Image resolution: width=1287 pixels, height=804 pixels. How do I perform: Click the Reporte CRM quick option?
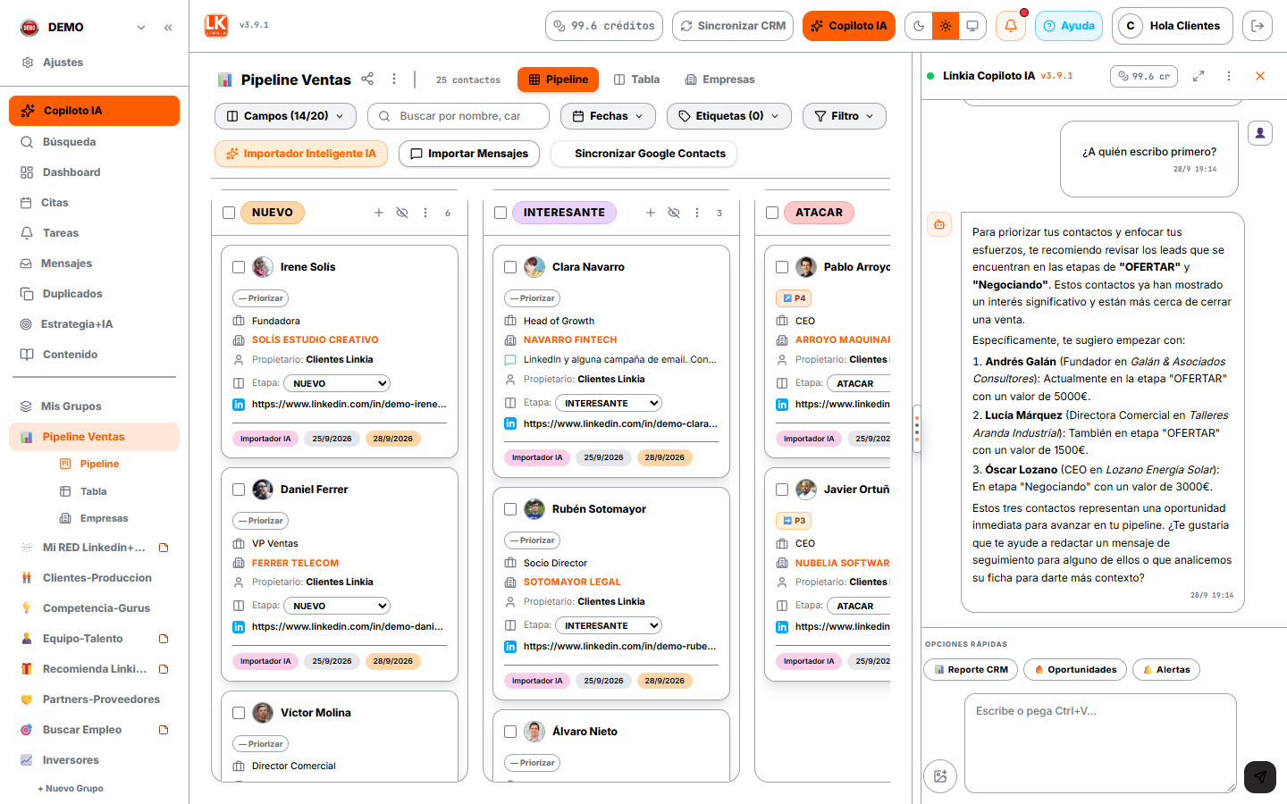coord(971,670)
